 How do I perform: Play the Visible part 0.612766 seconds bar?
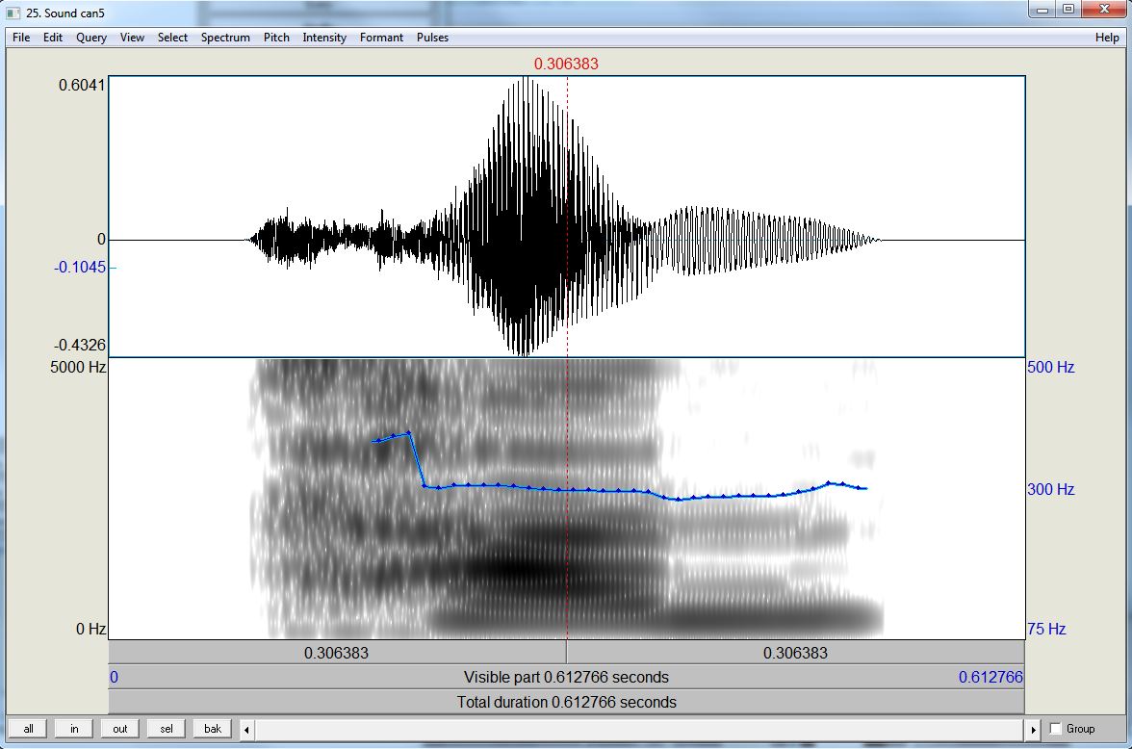(x=567, y=678)
